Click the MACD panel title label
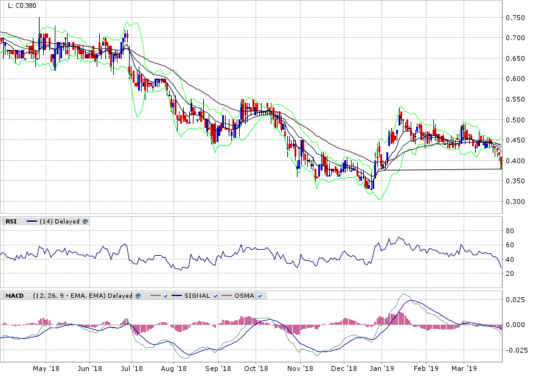 [14, 296]
